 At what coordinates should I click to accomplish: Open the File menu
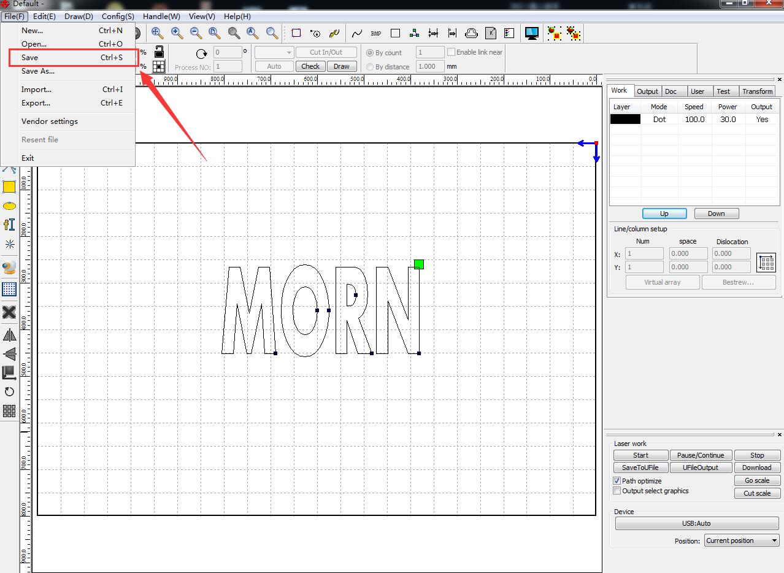[x=14, y=17]
